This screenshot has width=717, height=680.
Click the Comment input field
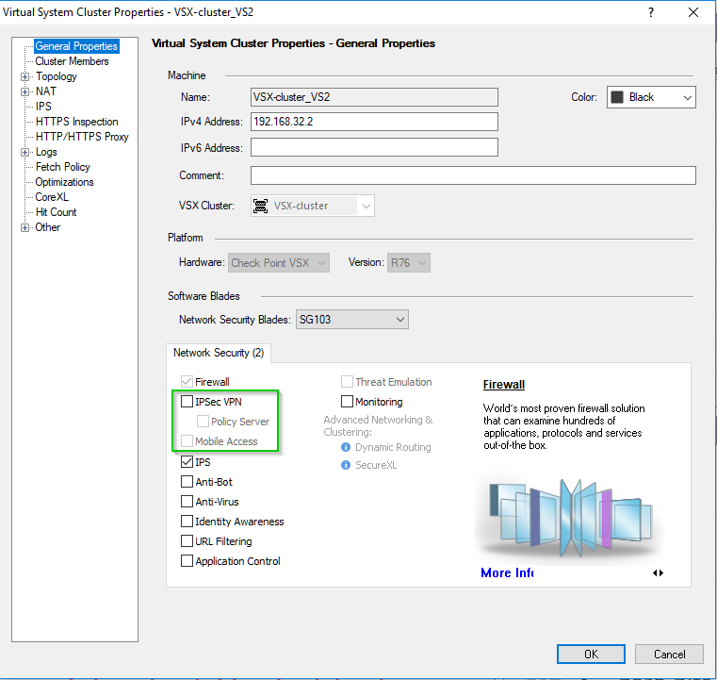pos(473,175)
